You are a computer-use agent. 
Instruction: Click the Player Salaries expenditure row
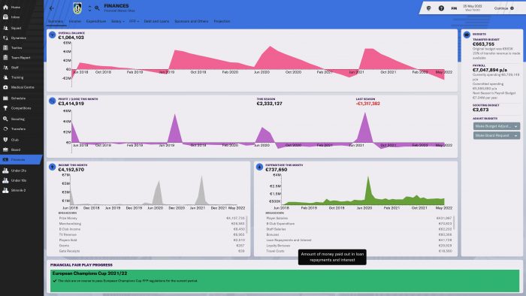[358, 218]
